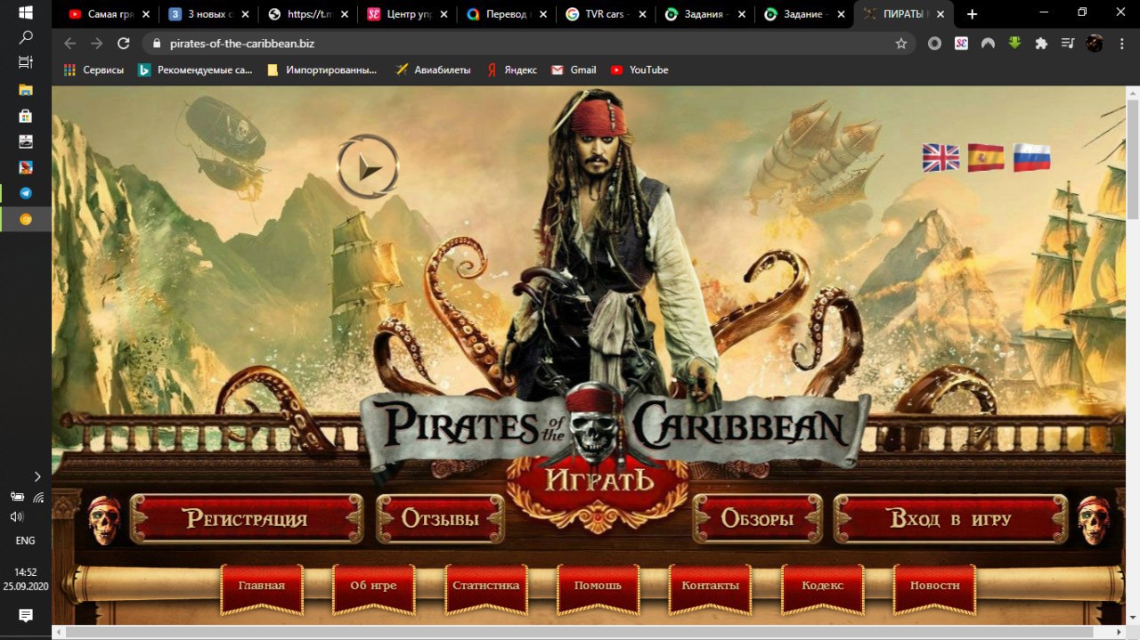Open the Windows Start menu
This screenshot has height=640, width=1140.
tap(26, 12)
